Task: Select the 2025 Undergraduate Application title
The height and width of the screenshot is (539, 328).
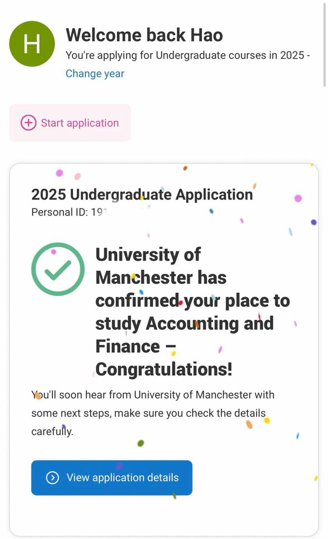Action: pos(142,194)
